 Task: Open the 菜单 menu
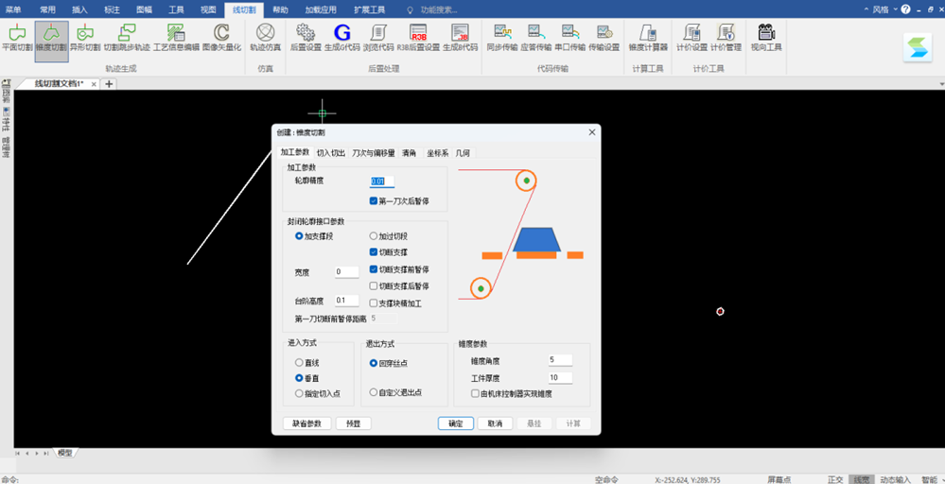(x=13, y=9)
